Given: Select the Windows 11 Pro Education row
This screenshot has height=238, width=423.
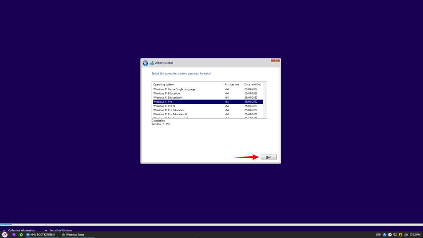Looking at the screenshot, I should coord(208,110).
